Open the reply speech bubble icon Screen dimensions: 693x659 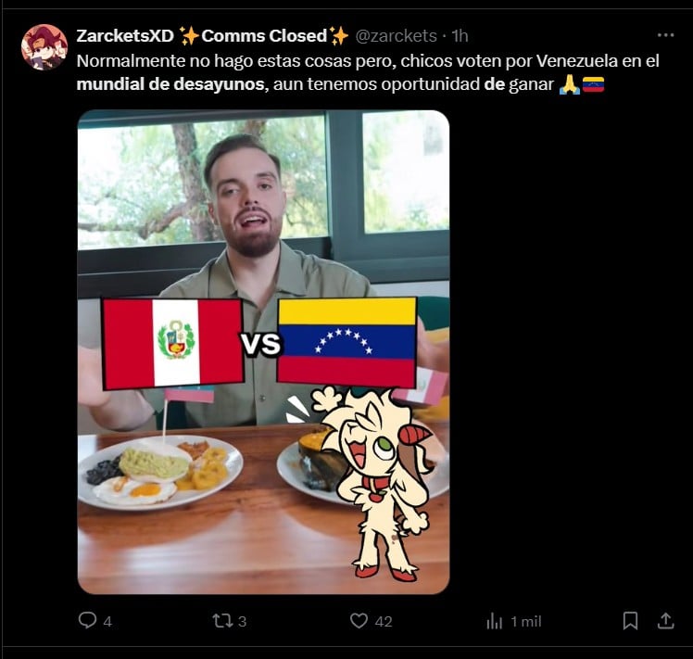[x=87, y=620]
